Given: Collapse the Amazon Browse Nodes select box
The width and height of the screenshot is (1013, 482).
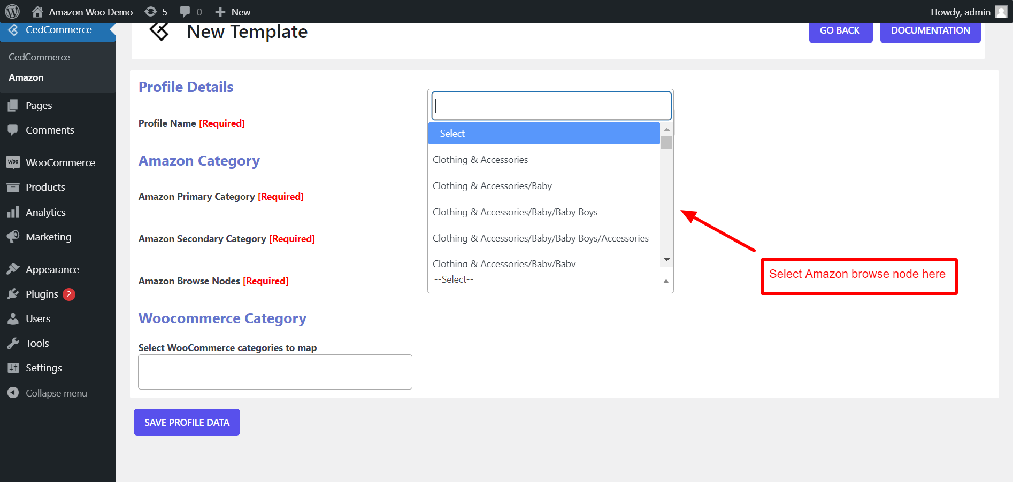Looking at the screenshot, I should [550, 279].
